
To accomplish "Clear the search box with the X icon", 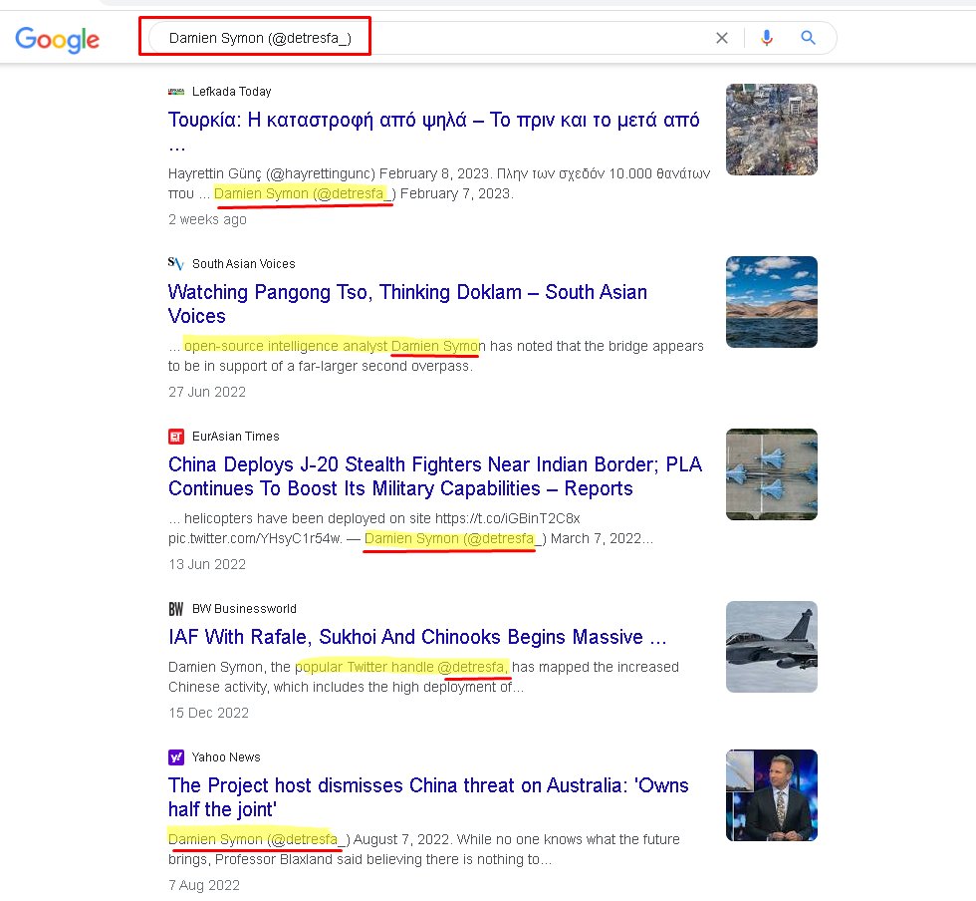I will (x=722, y=38).
